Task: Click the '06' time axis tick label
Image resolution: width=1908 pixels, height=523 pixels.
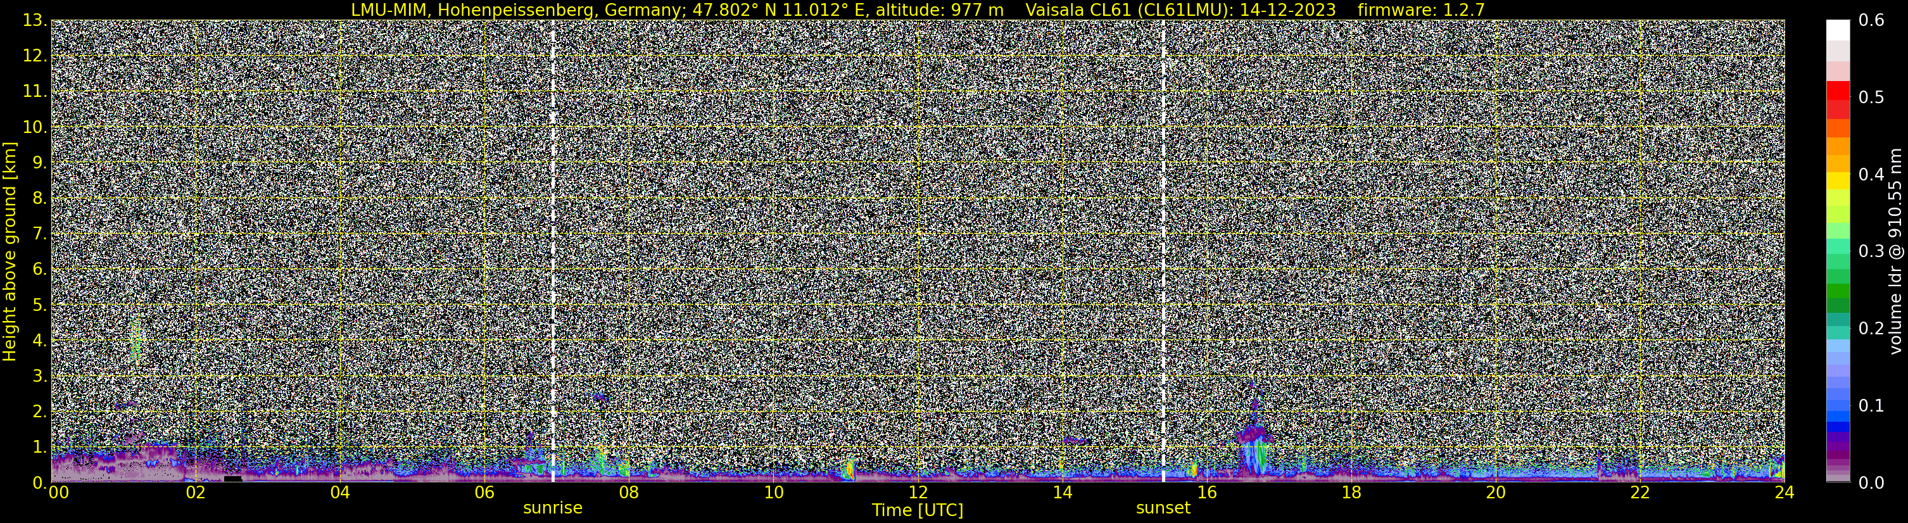Action: click(x=484, y=493)
